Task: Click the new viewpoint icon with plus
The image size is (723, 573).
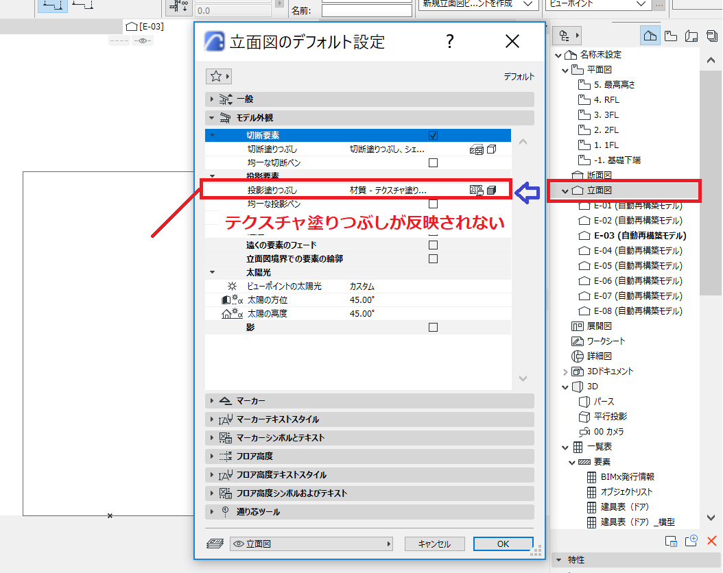Action: [x=691, y=540]
